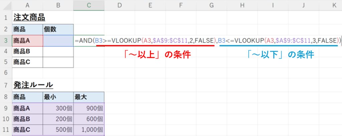
Task: Select the 900個 maximum cell
Action: (89, 108)
